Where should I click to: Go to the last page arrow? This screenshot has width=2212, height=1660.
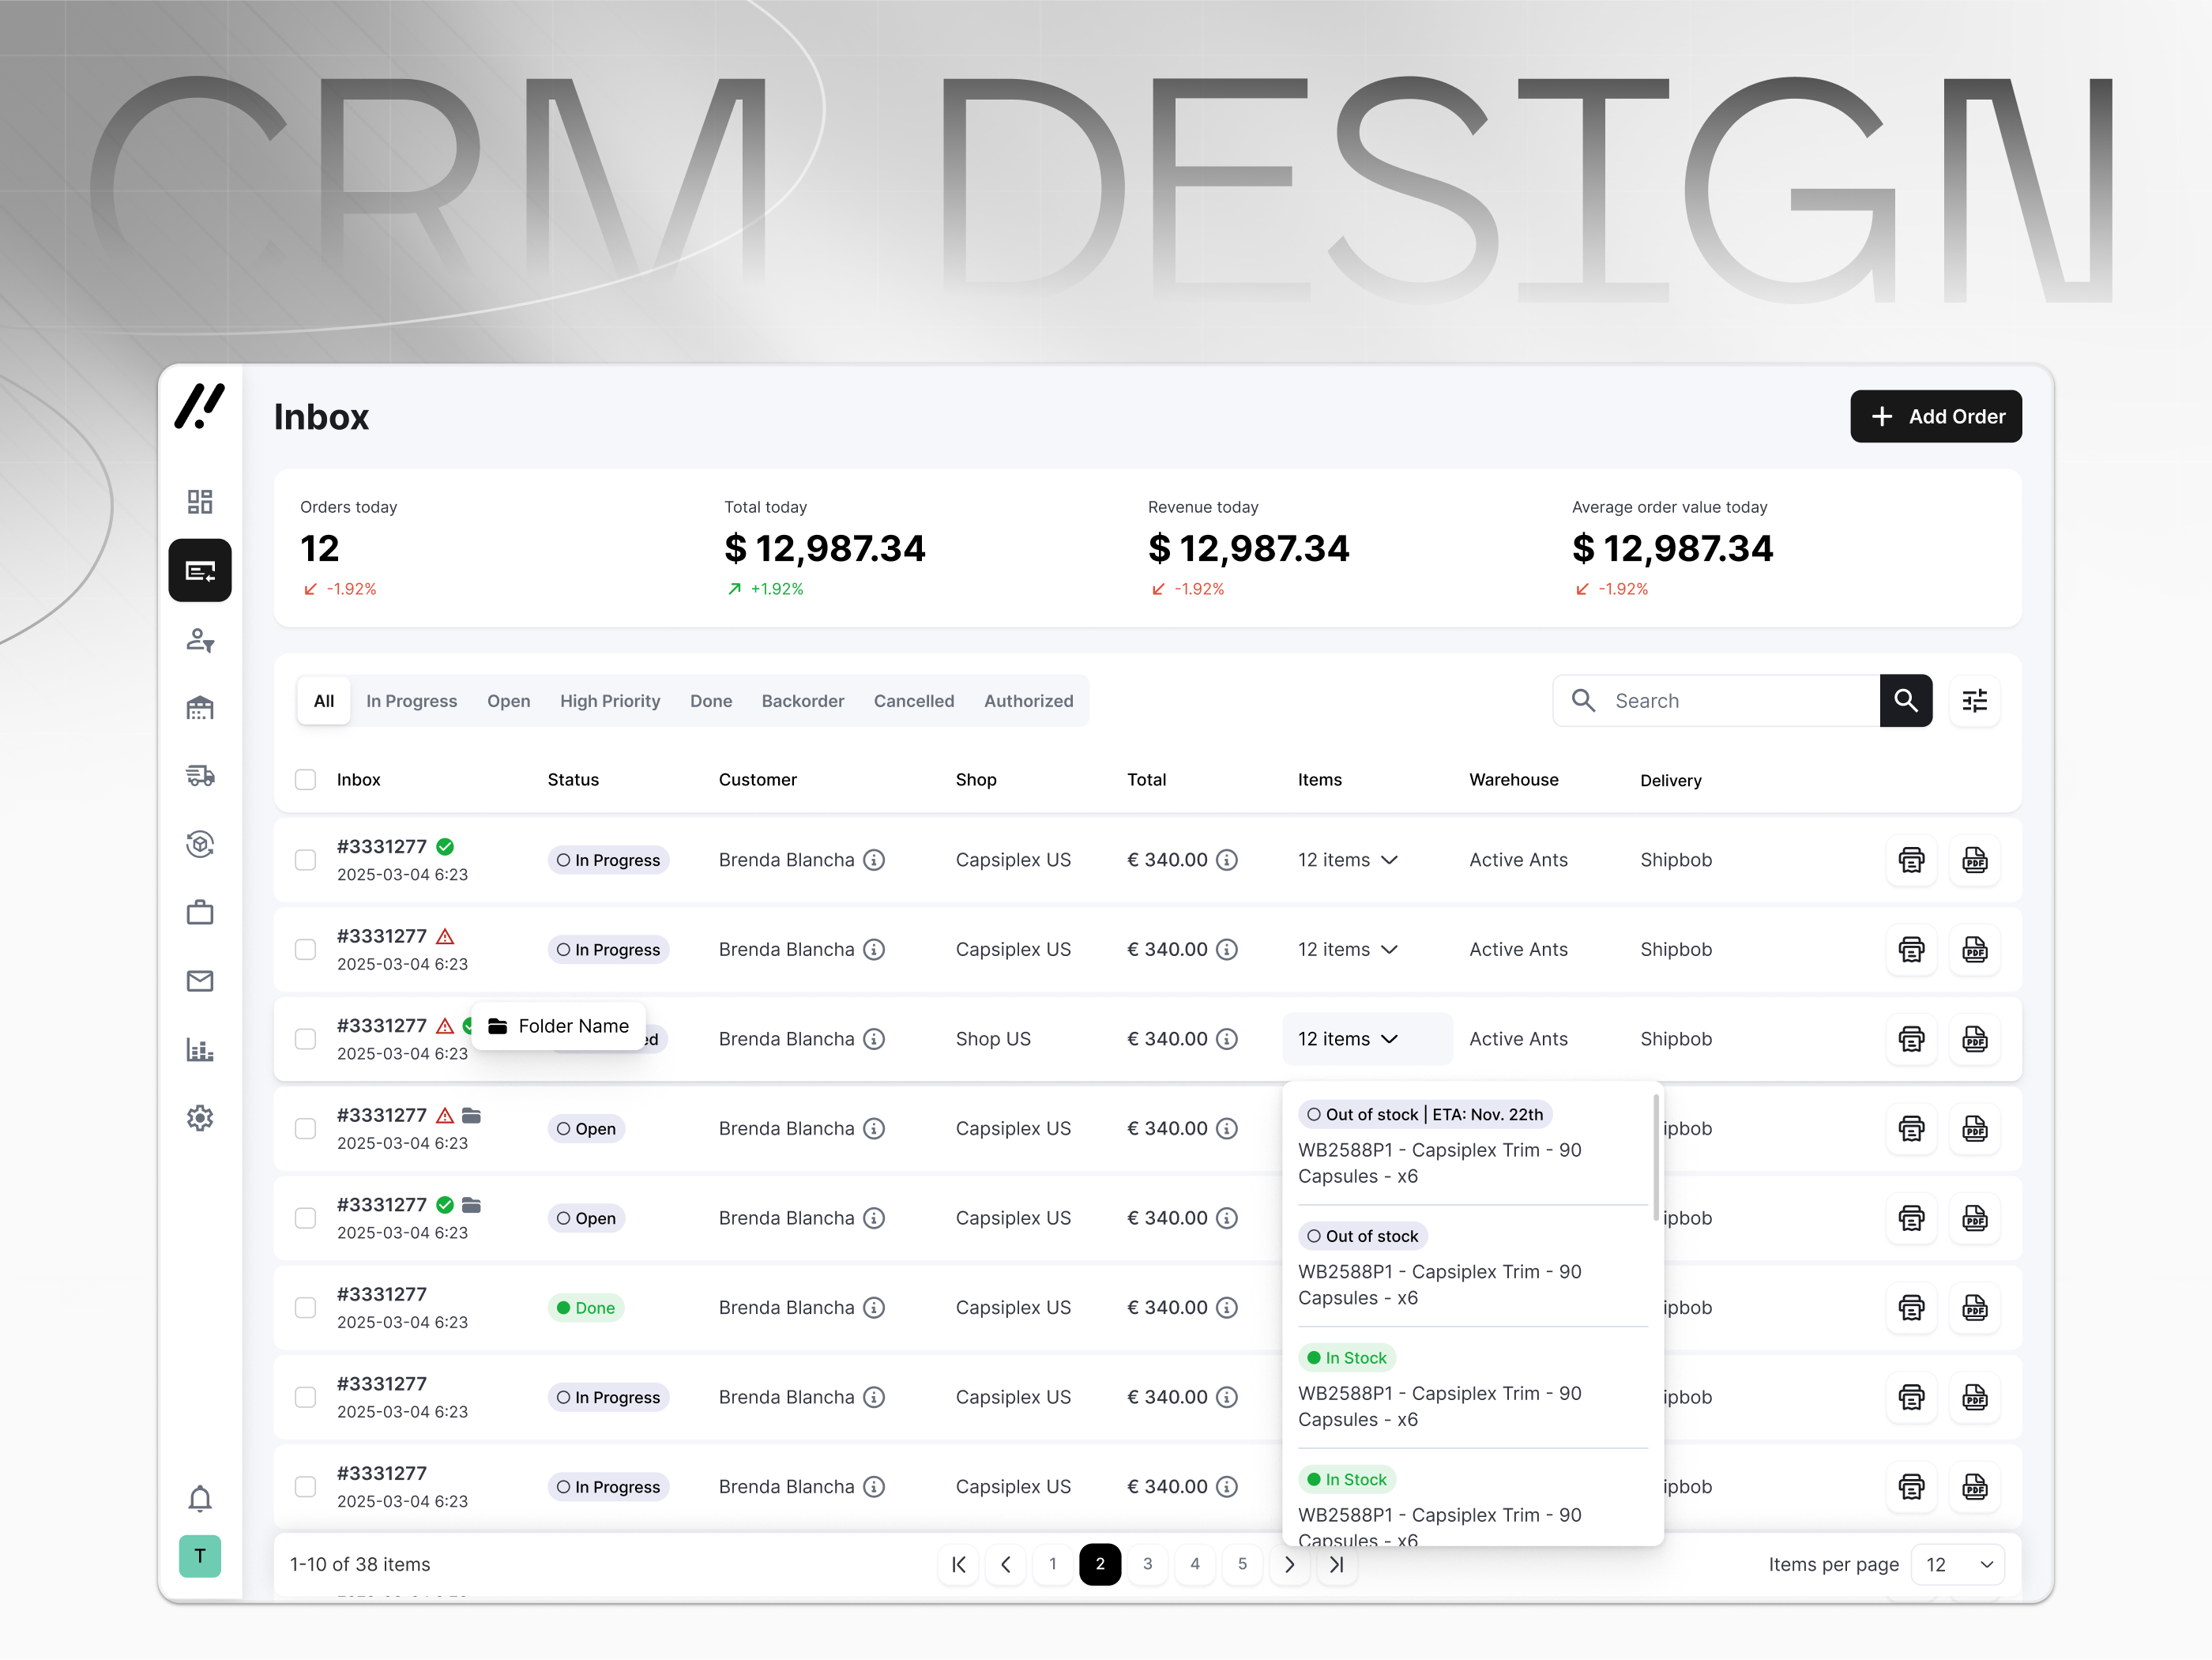1337,1566
